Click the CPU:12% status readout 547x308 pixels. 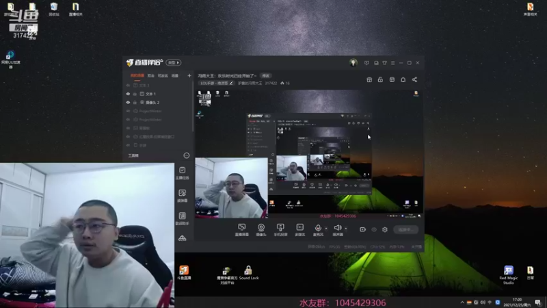point(377,246)
